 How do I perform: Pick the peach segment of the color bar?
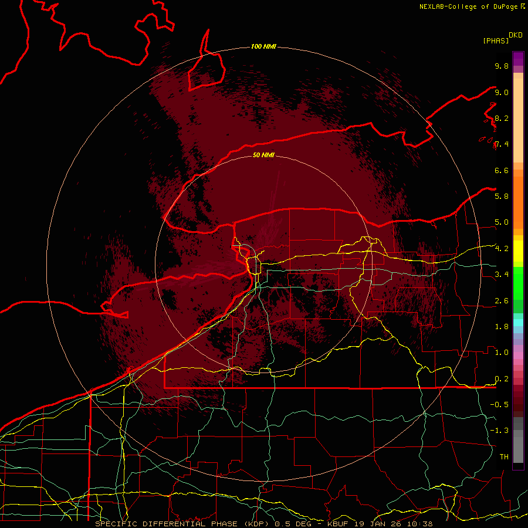[518, 120]
